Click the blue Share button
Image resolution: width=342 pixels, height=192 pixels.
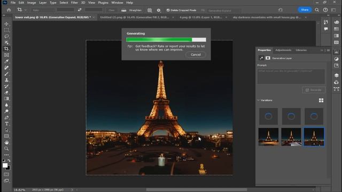(305, 10)
